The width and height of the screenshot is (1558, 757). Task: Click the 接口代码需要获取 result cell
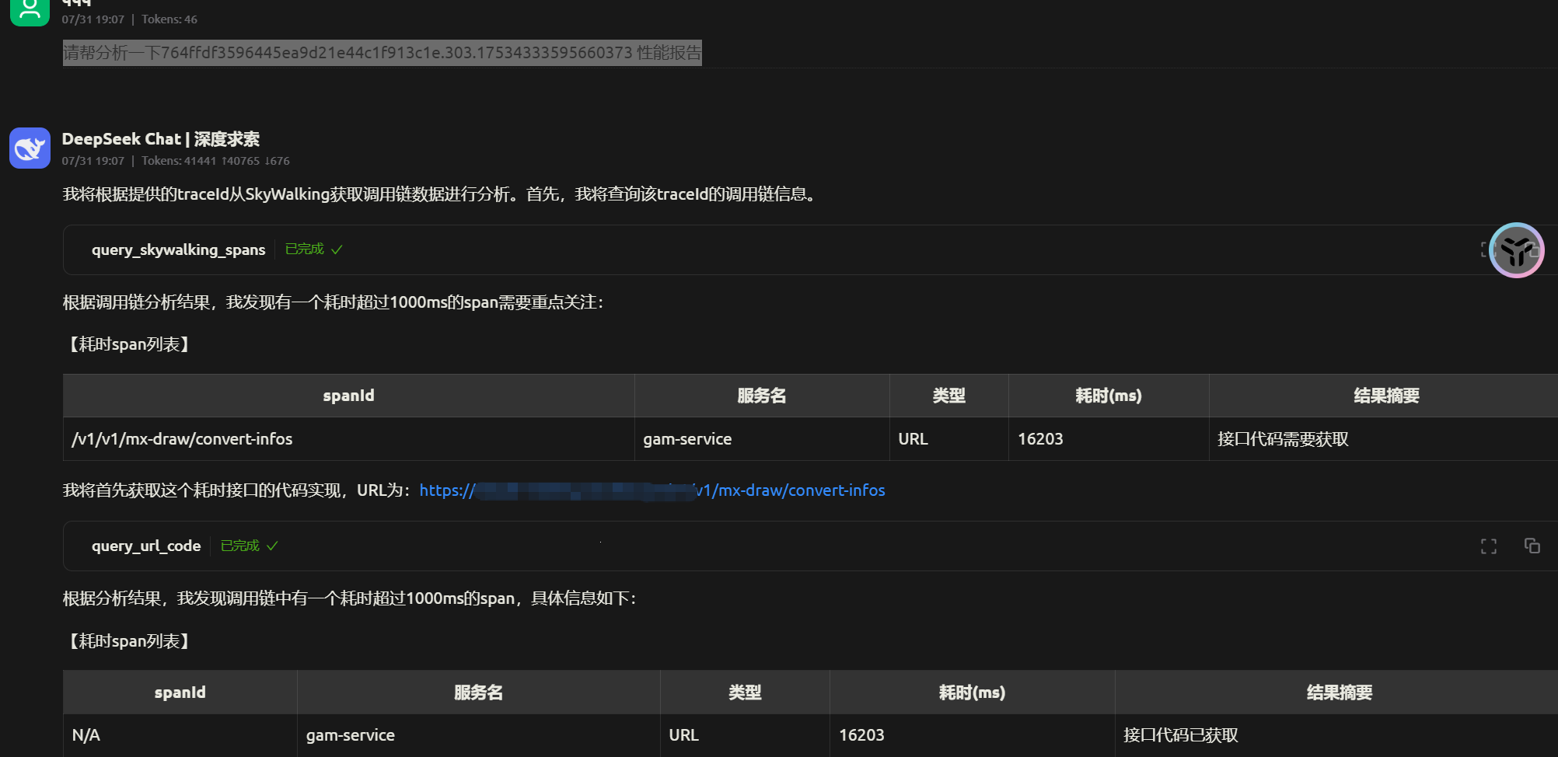(x=1383, y=439)
